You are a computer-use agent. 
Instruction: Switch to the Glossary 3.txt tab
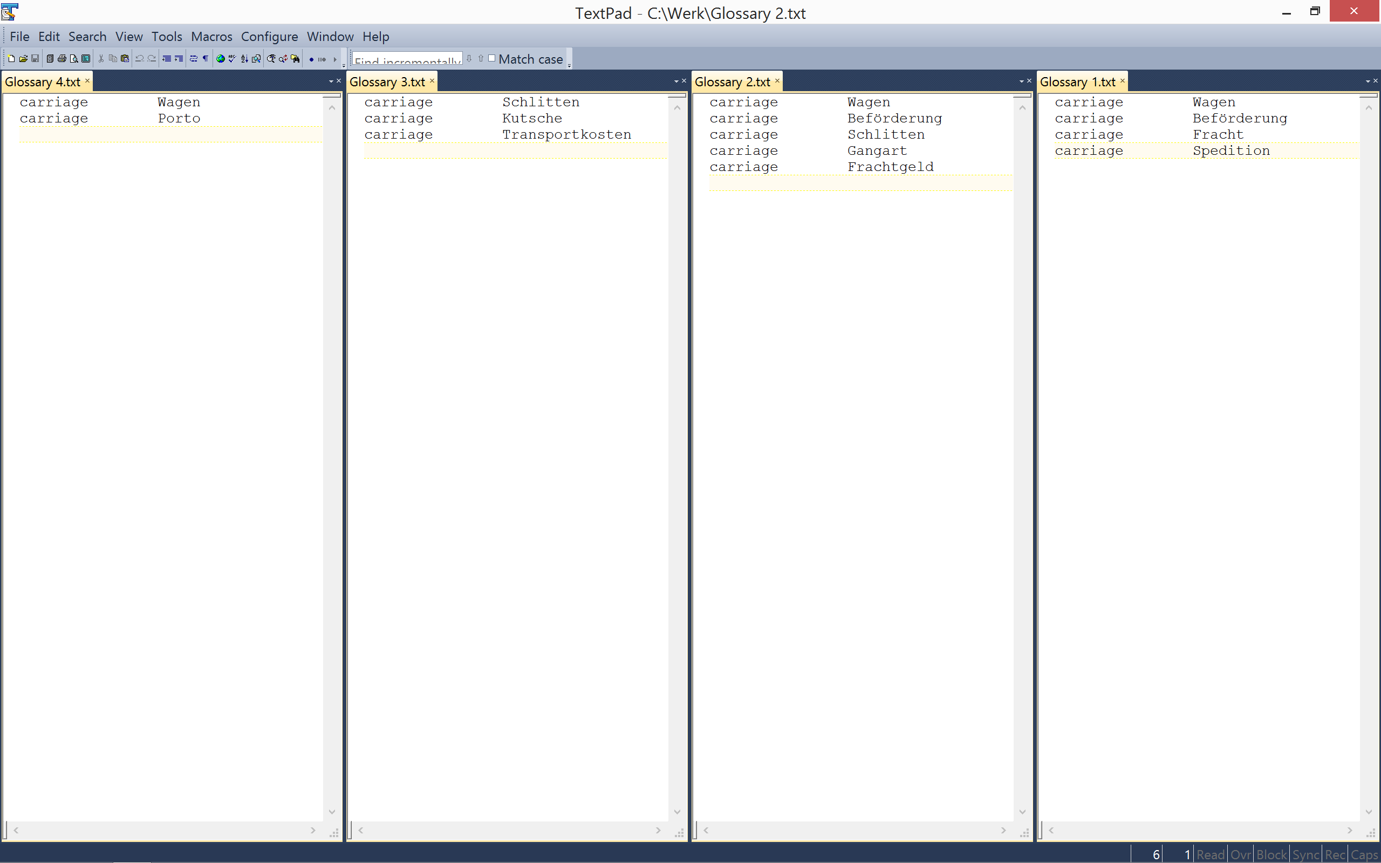pyautogui.click(x=387, y=81)
